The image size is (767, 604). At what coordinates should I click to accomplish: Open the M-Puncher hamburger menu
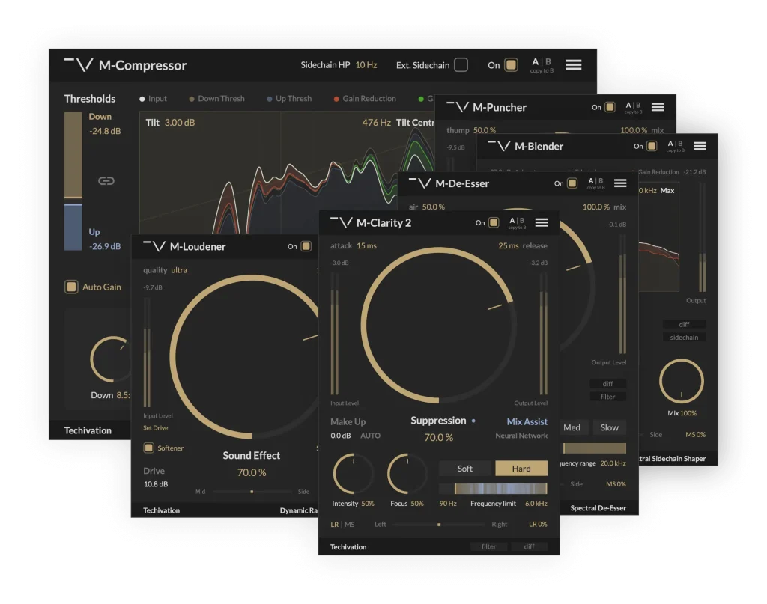[x=657, y=107]
